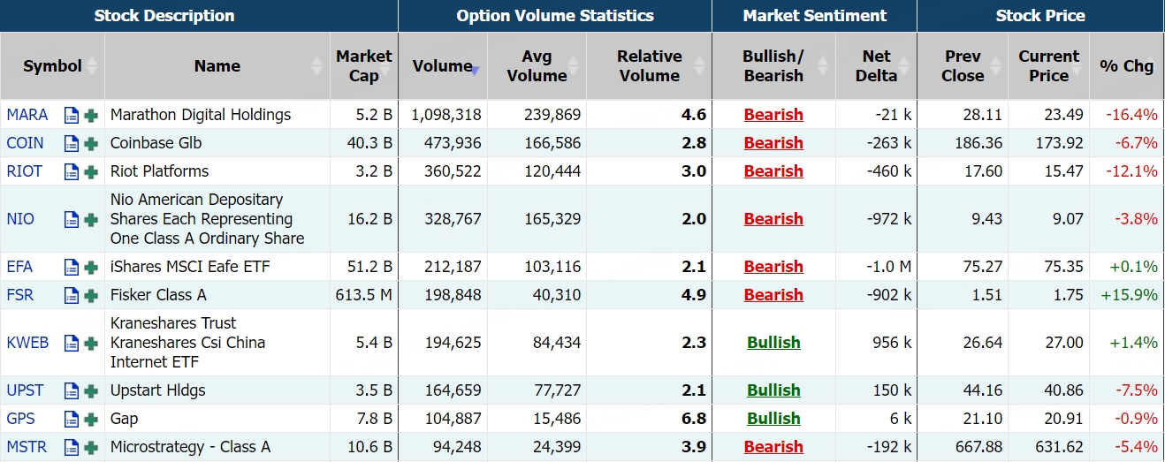Screen dimensions: 1165x462
Task: Add COIN with the green plus icon
Action: click(x=91, y=143)
